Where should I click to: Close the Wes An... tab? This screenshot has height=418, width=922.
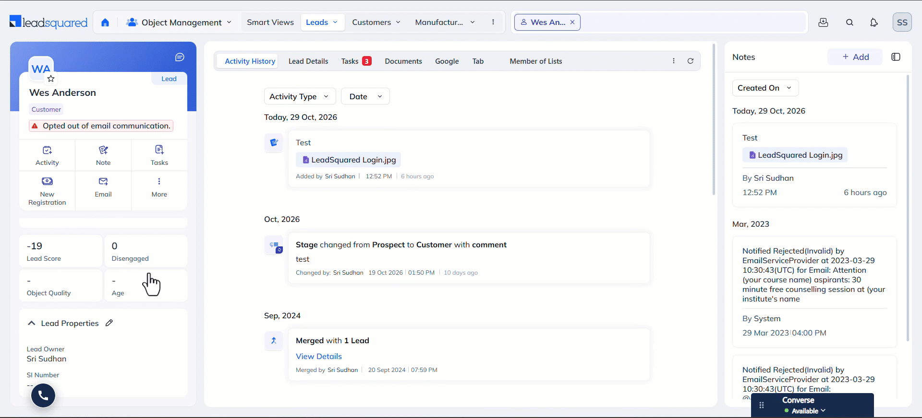click(572, 22)
